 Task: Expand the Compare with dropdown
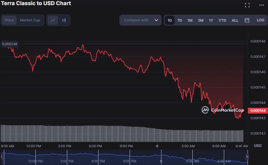(140, 20)
